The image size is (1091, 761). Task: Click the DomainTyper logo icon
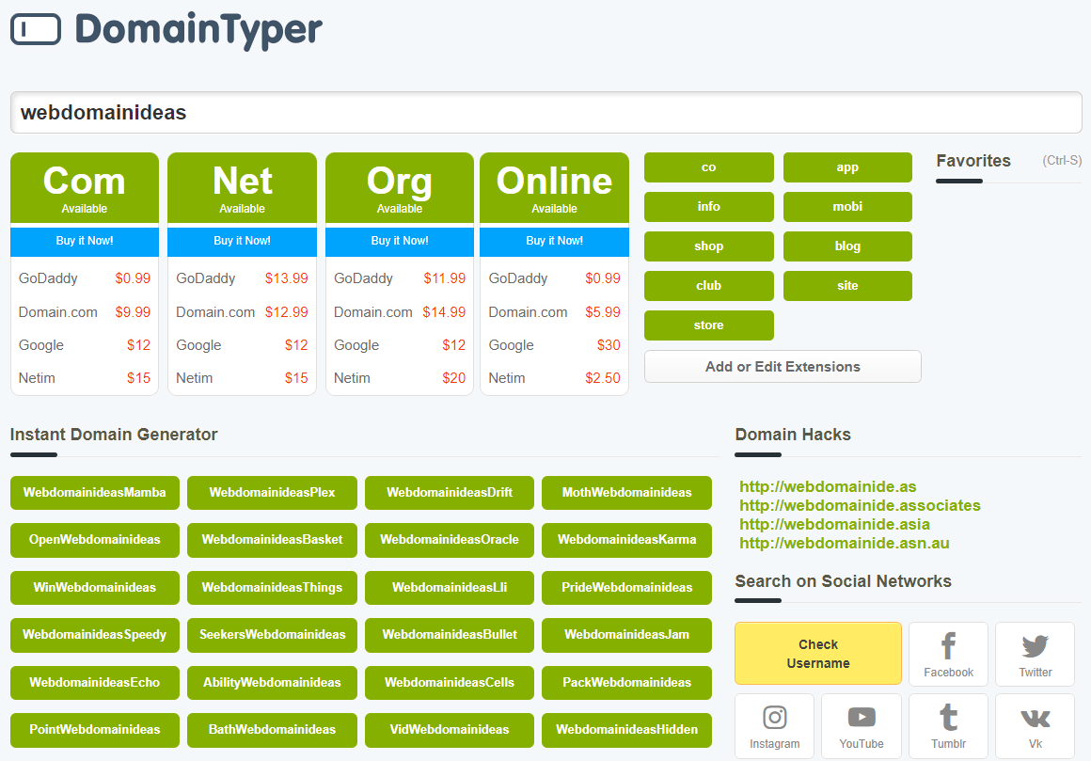coord(36,29)
